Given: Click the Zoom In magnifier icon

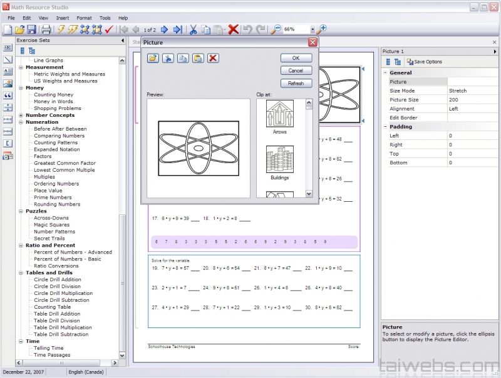Looking at the screenshot, I should point(322,29).
